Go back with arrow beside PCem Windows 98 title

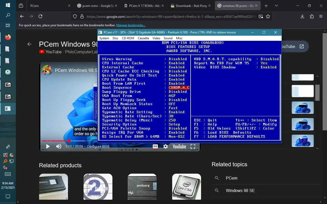[x=29, y=44]
